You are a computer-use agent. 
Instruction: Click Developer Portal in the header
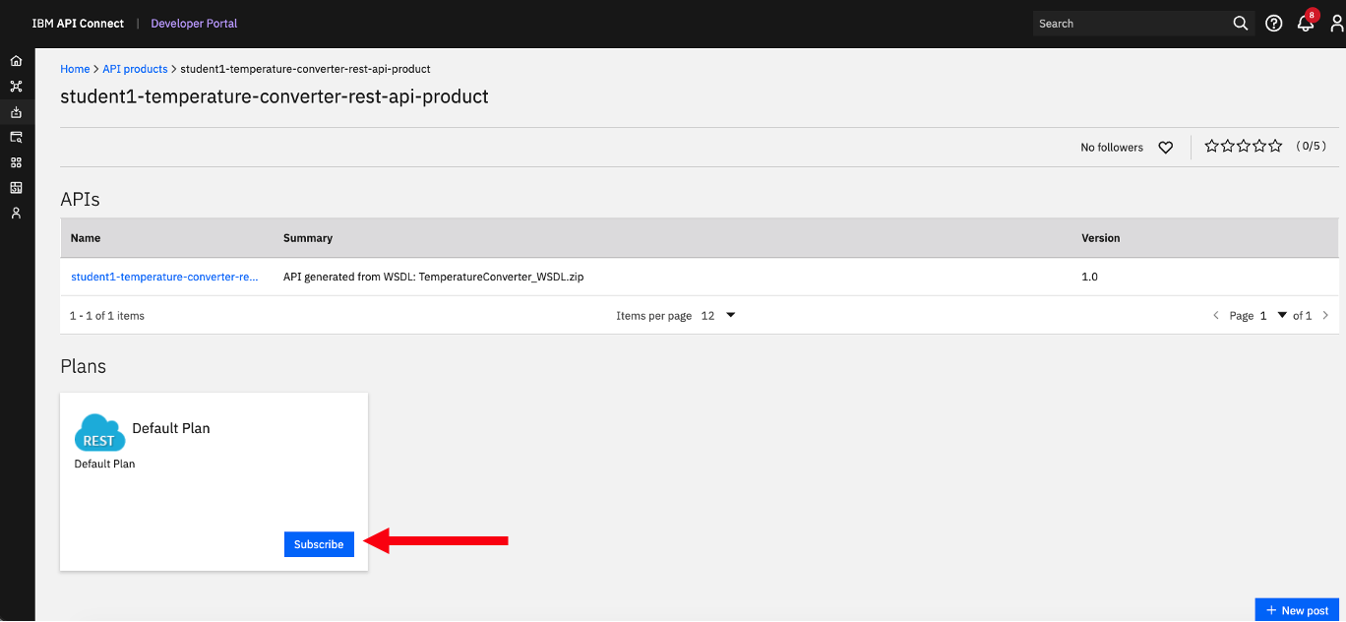(194, 24)
